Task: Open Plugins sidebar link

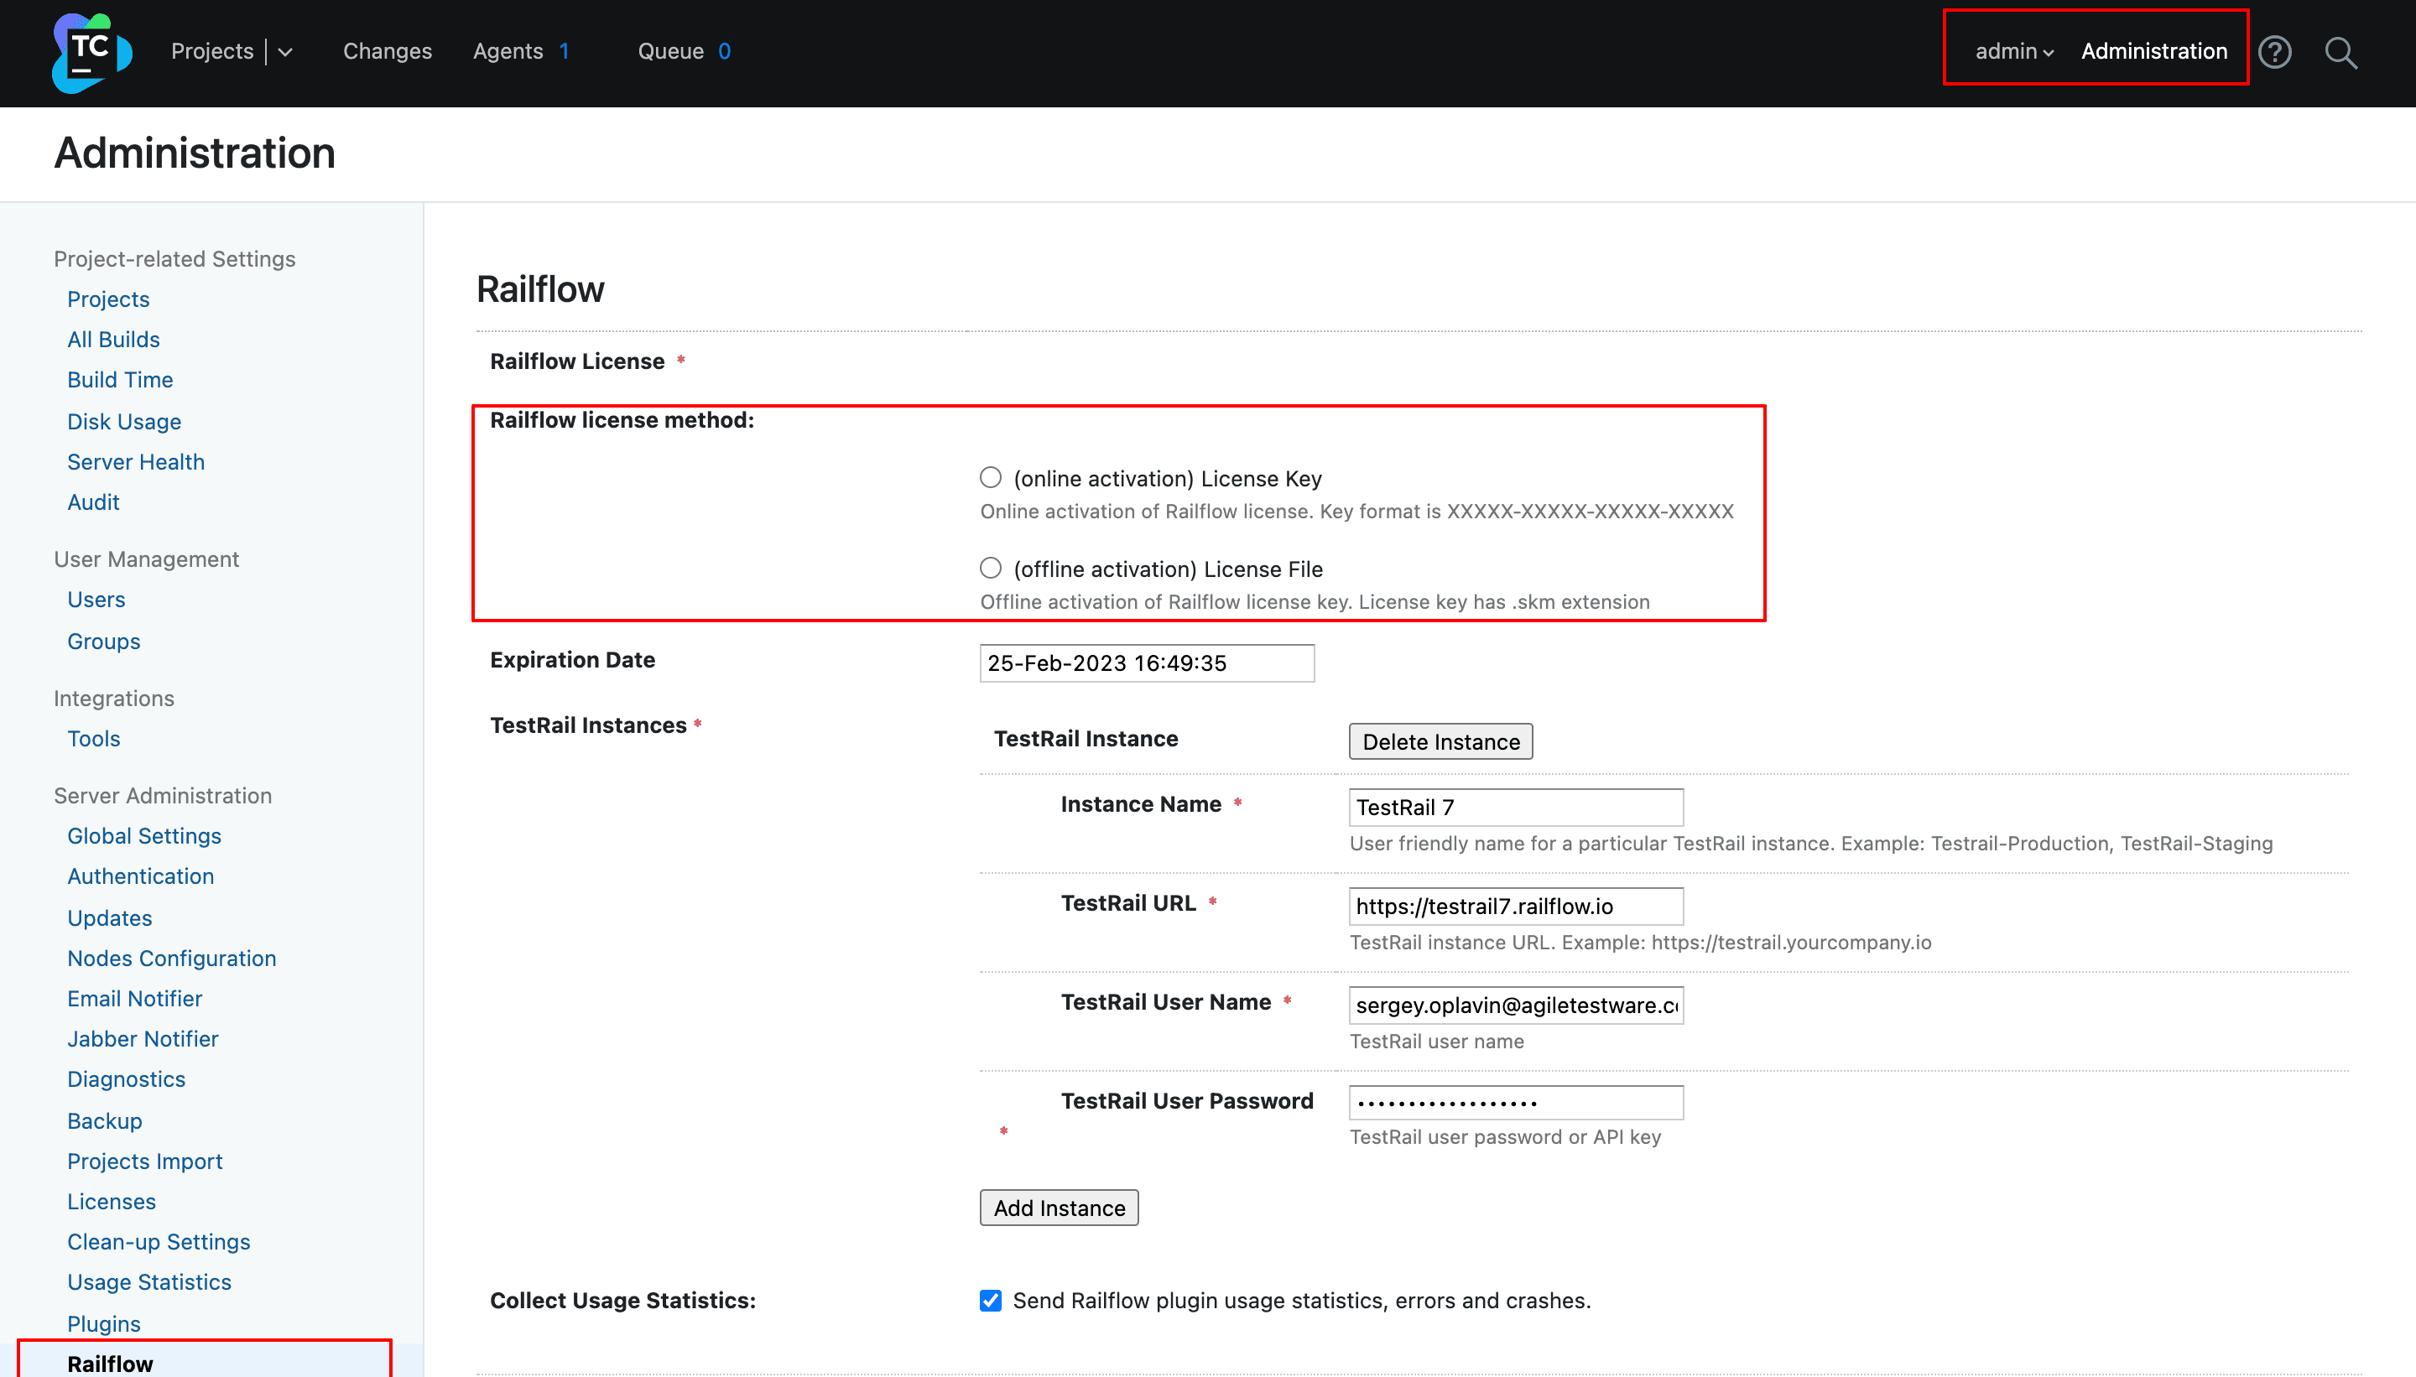Action: [x=104, y=1324]
